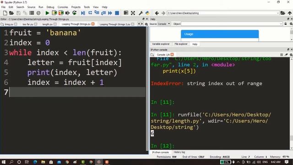The height and width of the screenshot is (165, 293).
Task: Browse for a working directory folder
Action: click(x=283, y=13)
